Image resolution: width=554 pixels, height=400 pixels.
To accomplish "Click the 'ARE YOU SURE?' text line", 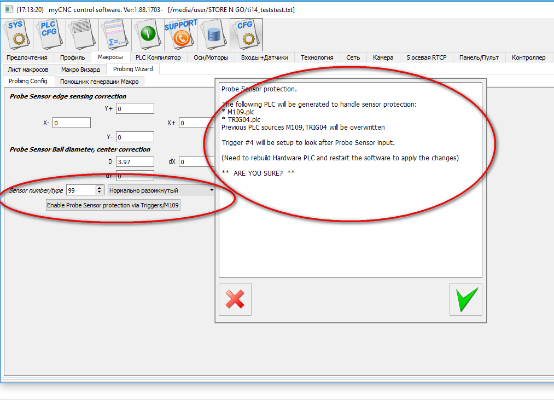I will pos(258,173).
